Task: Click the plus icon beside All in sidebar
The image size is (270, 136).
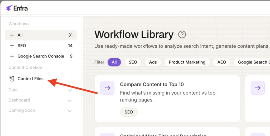Action: tap(12, 35)
